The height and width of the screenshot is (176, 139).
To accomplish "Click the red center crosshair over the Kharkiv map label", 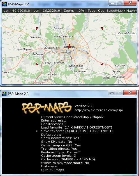I will point(69,46).
